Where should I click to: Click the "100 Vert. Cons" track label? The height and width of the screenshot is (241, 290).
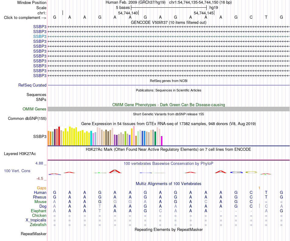tap(17, 171)
